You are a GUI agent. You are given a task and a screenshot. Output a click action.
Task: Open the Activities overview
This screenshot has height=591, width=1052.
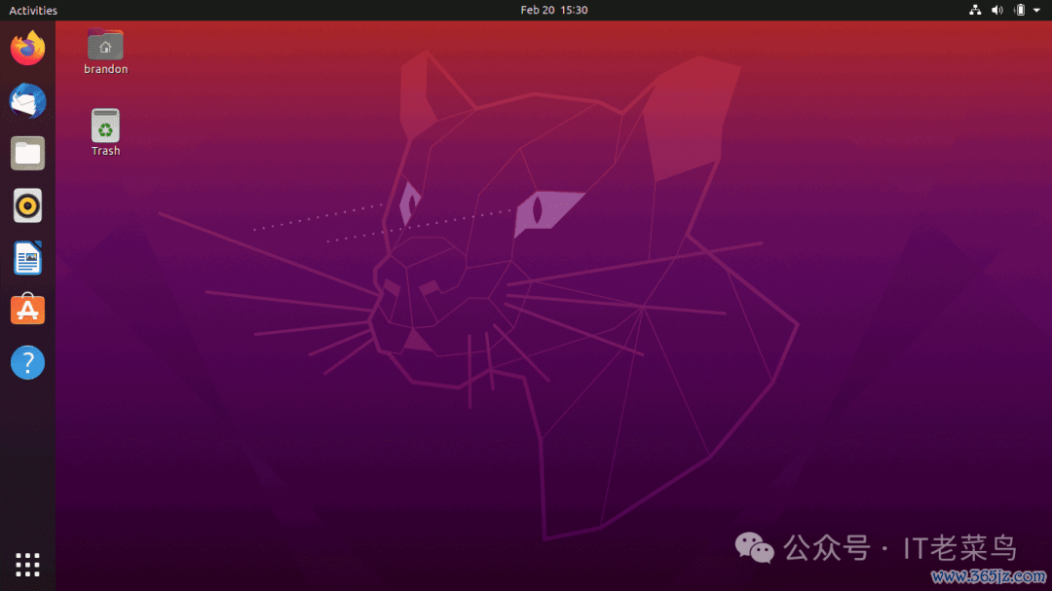pos(33,10)
